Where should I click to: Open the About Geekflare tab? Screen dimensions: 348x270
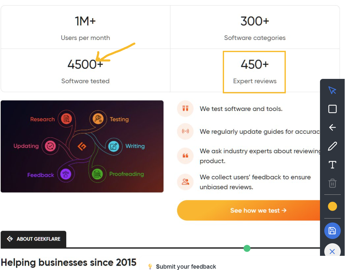click(34, 239)
